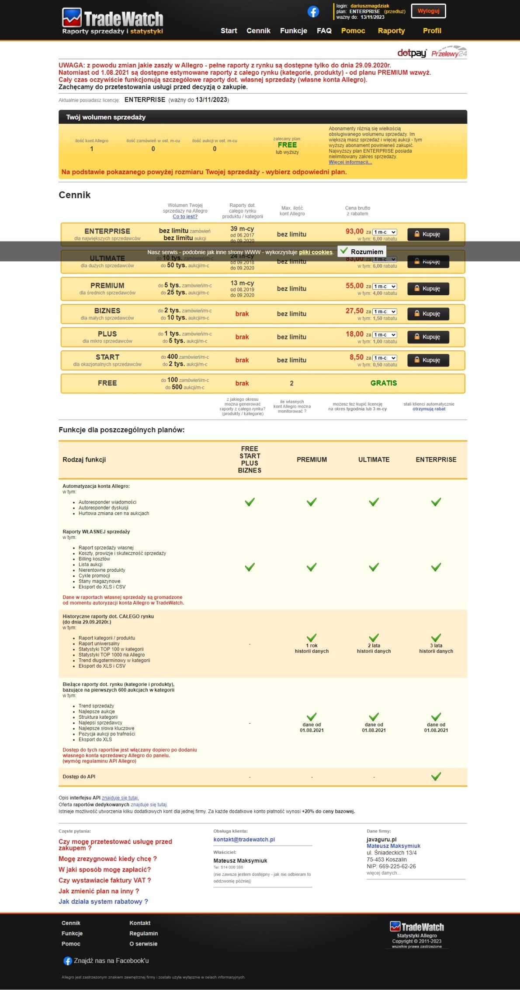Go to the Funkcje menu item
The height and width of the screenshot is (990, 520).
293,31
